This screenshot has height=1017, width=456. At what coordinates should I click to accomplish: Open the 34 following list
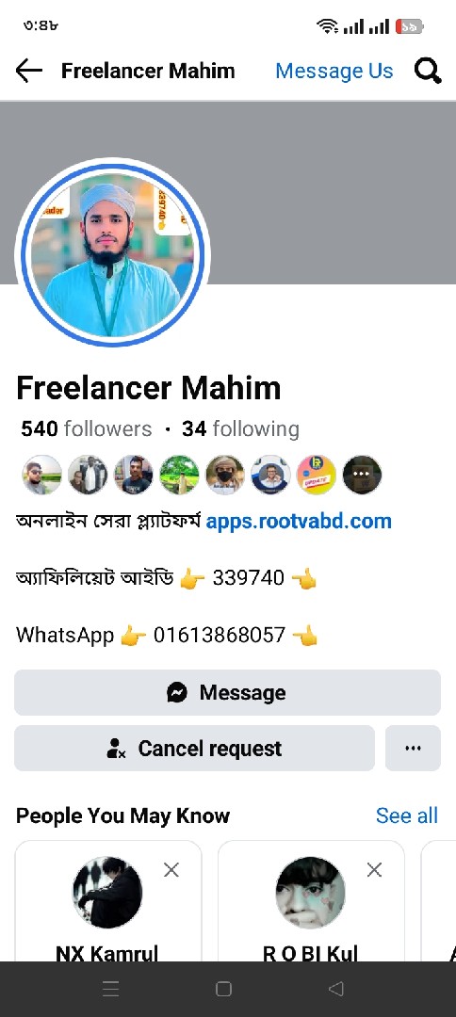[x=240, y=428]
